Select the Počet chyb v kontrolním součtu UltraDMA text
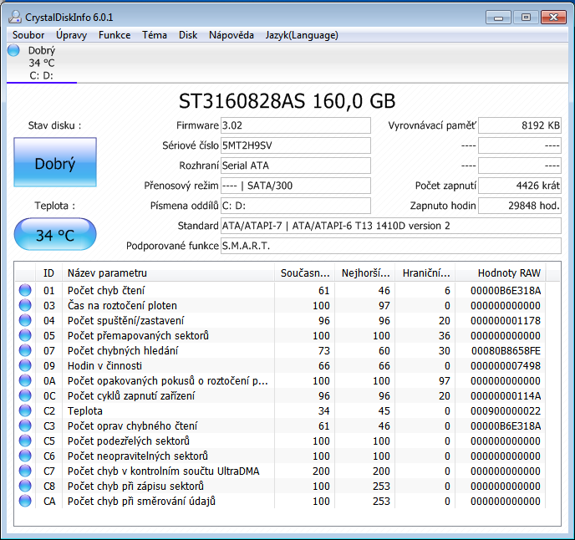Image resolution: width=575 pixels, height=540 pixels. click(164, 471)
